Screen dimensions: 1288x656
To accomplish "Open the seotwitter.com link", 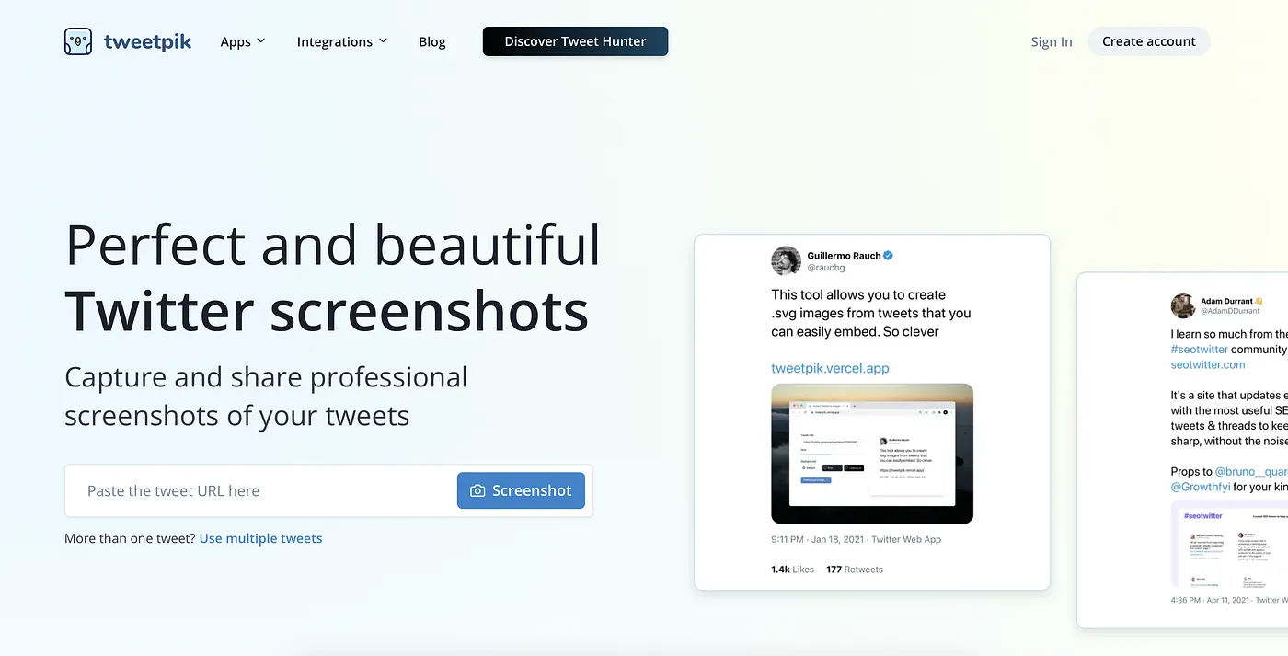I will point(1208,364).
